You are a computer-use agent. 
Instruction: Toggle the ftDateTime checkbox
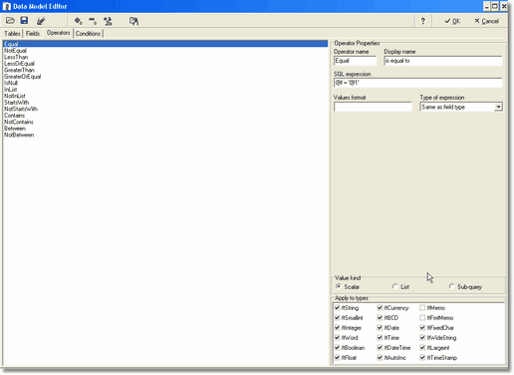tap(380, 348)
